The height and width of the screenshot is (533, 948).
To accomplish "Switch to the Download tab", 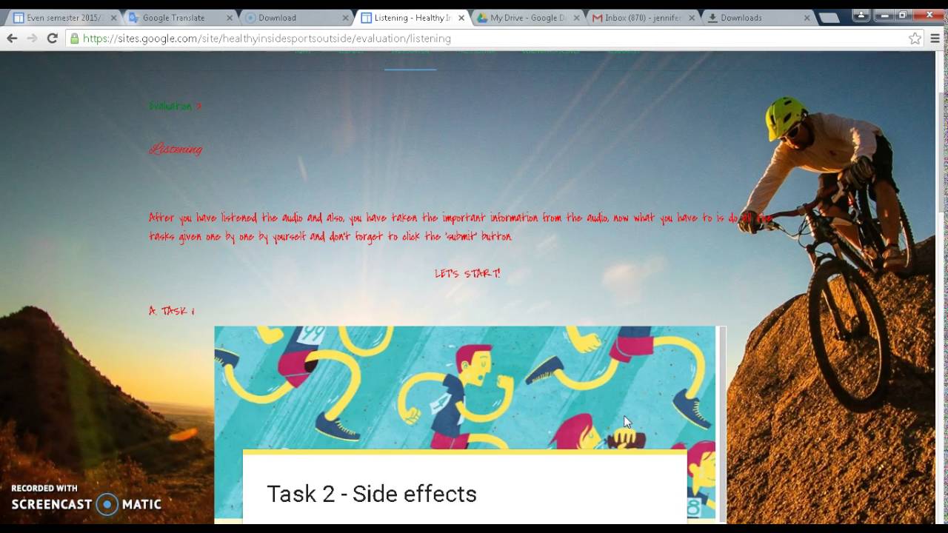I will tap(293, 18).
